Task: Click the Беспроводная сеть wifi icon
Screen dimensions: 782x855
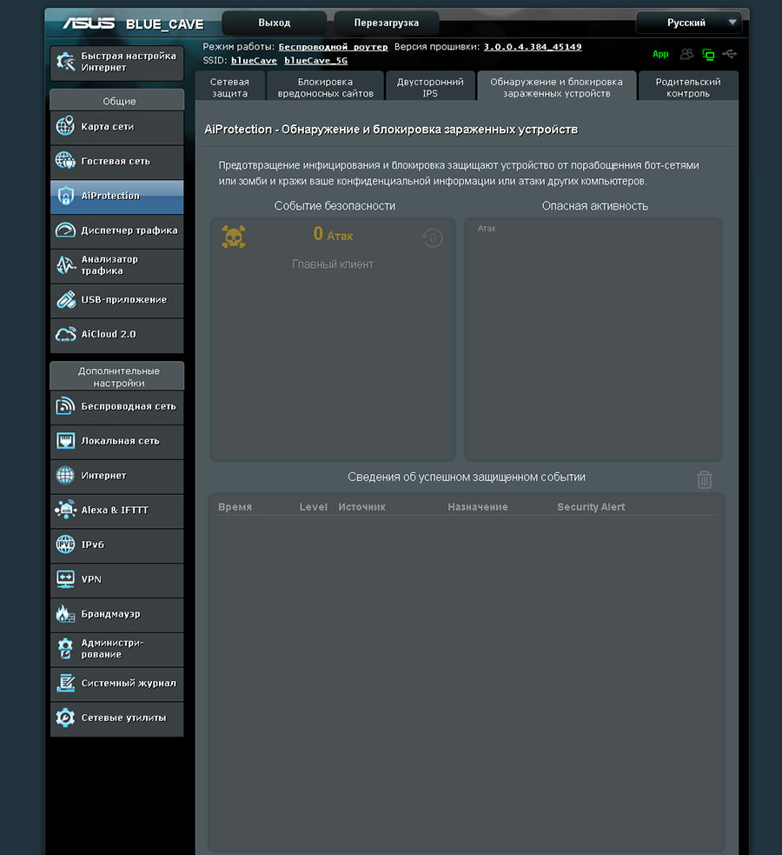Action: tap(65, 406)
